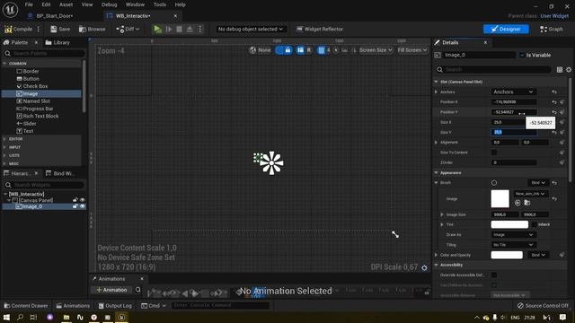
Task: Switch to Graph mode
Action: click(x=551, y=29)
